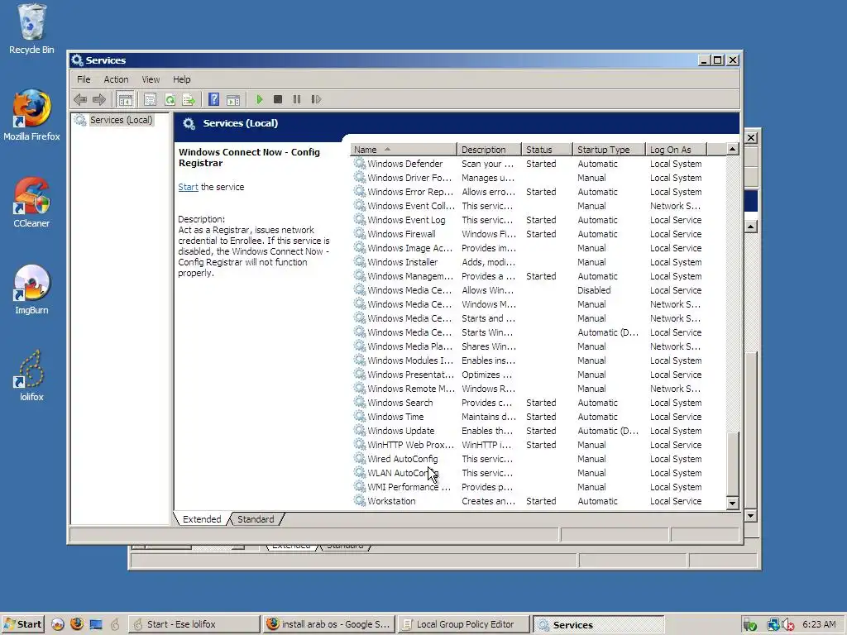Image resolution: width=847 pixels, height=635 pixels.
Task: Click the blue Help toolbar icon
Action: 214,99
